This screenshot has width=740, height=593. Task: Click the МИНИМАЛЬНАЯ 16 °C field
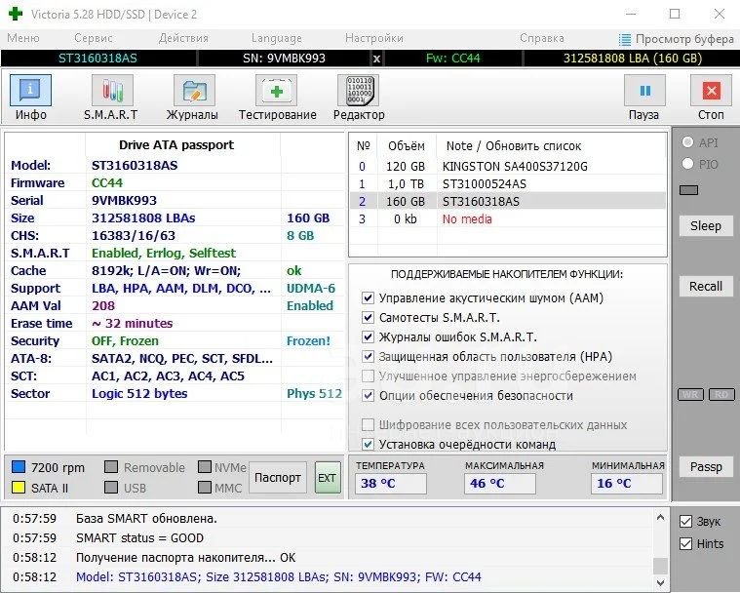click(627, 484)
